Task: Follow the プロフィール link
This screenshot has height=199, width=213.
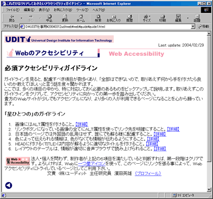Action: click(x=148, y=174)
